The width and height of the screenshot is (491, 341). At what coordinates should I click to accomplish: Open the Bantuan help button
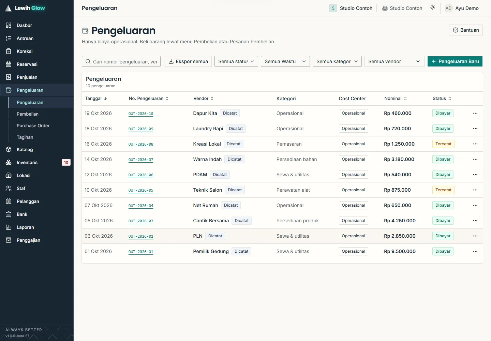point(466,30)
